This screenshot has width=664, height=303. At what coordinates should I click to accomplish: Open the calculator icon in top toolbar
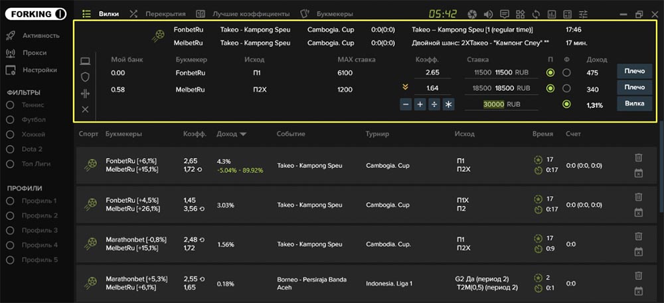(x=568, y=15)
